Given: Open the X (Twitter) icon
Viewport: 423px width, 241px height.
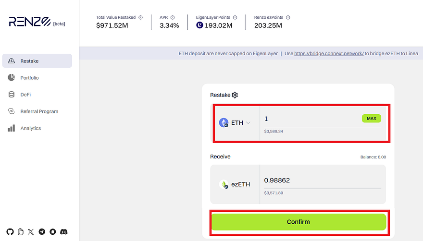Looking at the screenshot, I should pyautogui.click(x=31, y=232).
